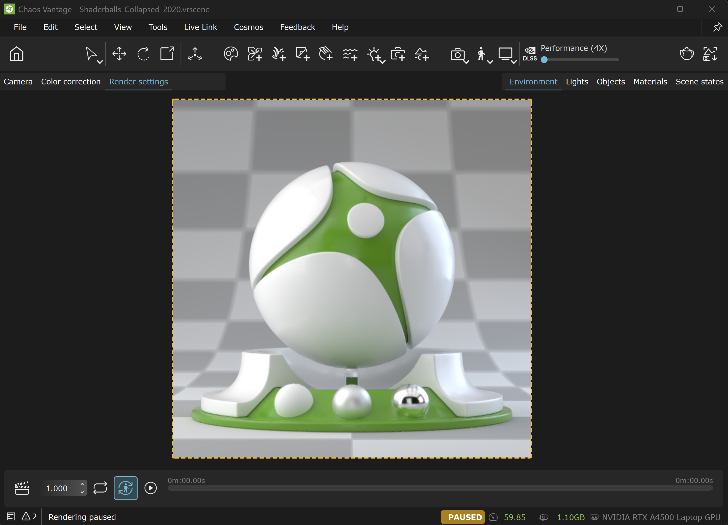Image resolution: width=728 pixels, height=525 pixels.
Task: Open the material palette icon
Action: pos(231,54)
